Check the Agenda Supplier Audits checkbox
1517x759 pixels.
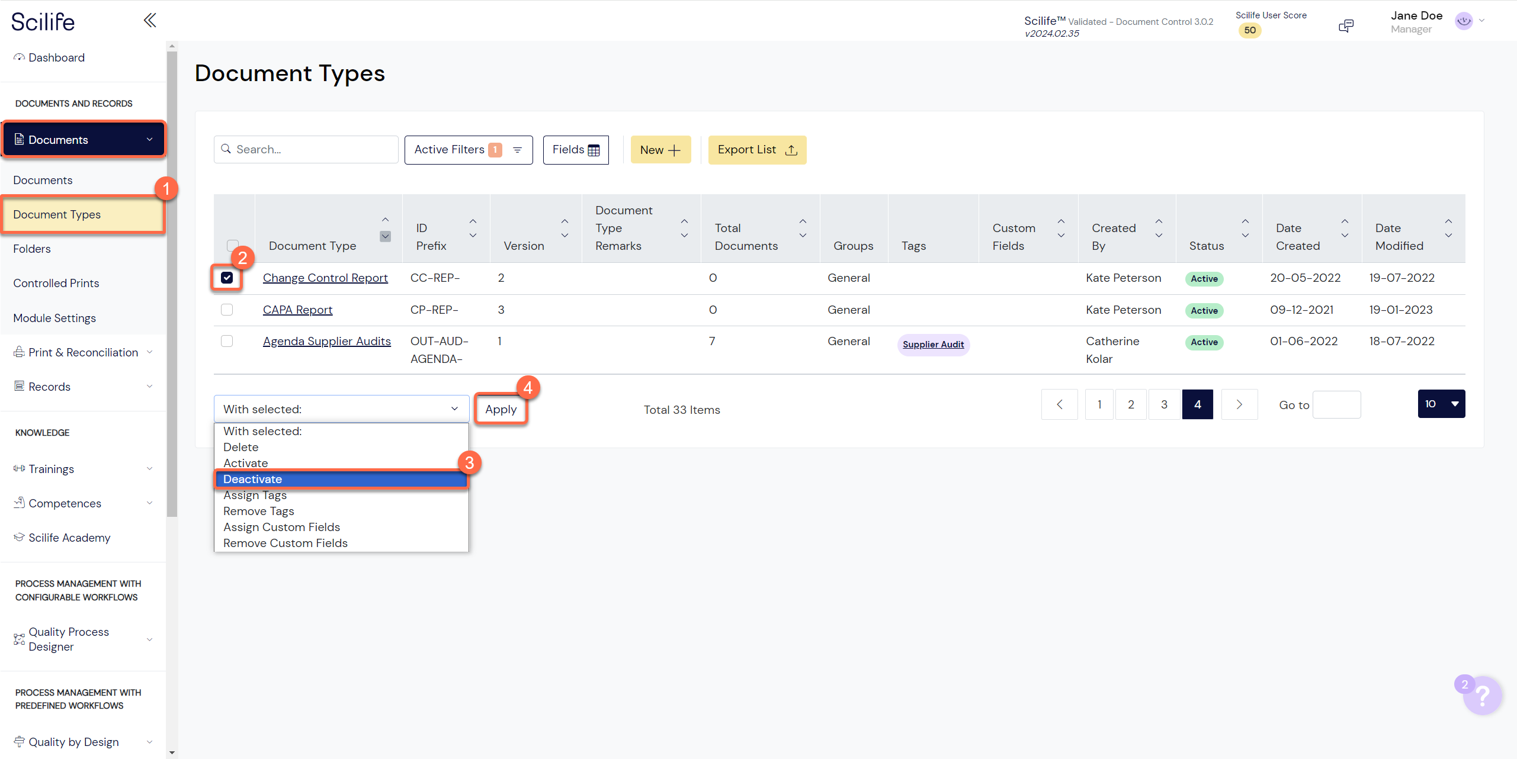pyautogui.click(x=227, y=341)
